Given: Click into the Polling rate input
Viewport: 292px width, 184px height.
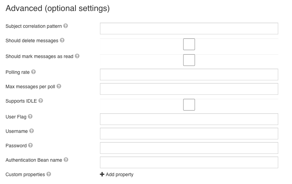Looking at the screenshot, I should click(x=189, y=74).
